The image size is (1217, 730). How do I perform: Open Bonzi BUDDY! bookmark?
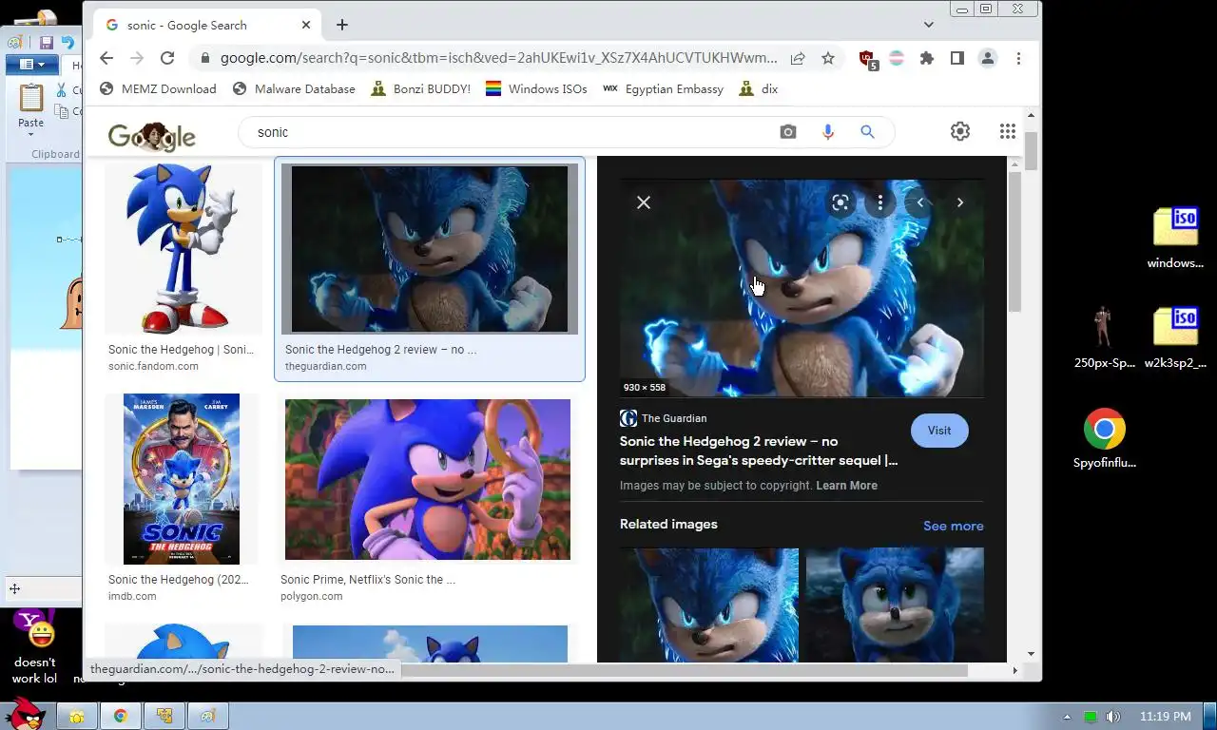pos(420,88)
